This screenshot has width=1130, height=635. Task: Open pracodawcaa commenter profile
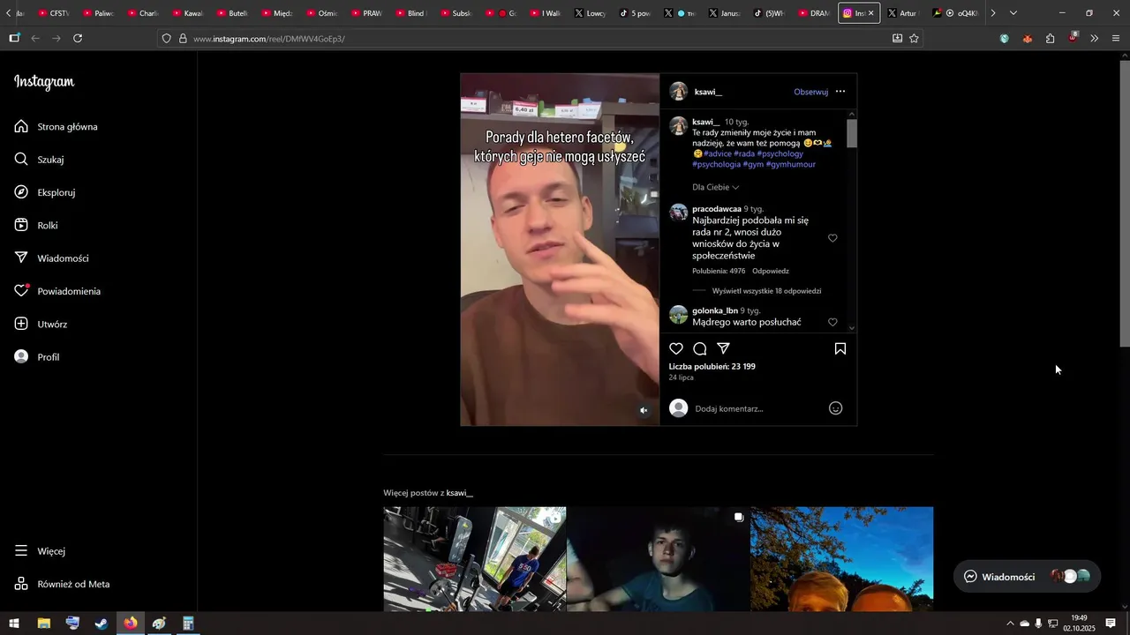click(x=716, y=209)
